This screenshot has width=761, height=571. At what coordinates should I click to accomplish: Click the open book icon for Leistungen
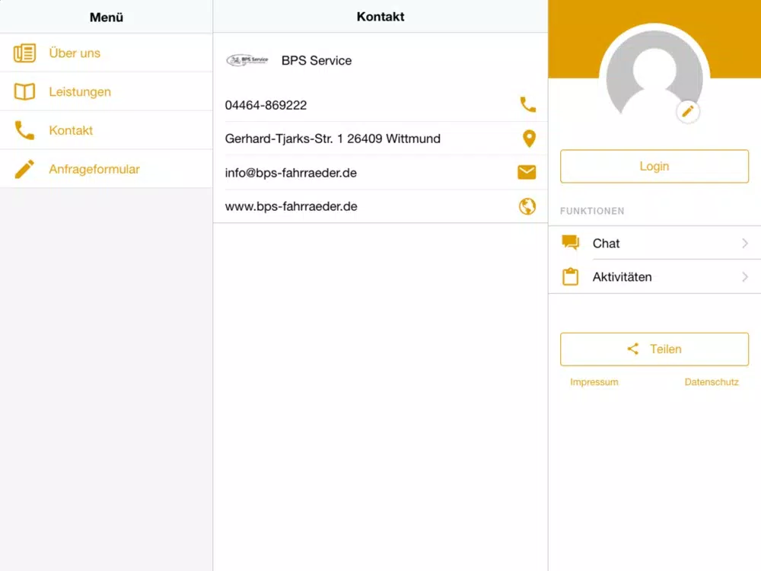point(24,92)
